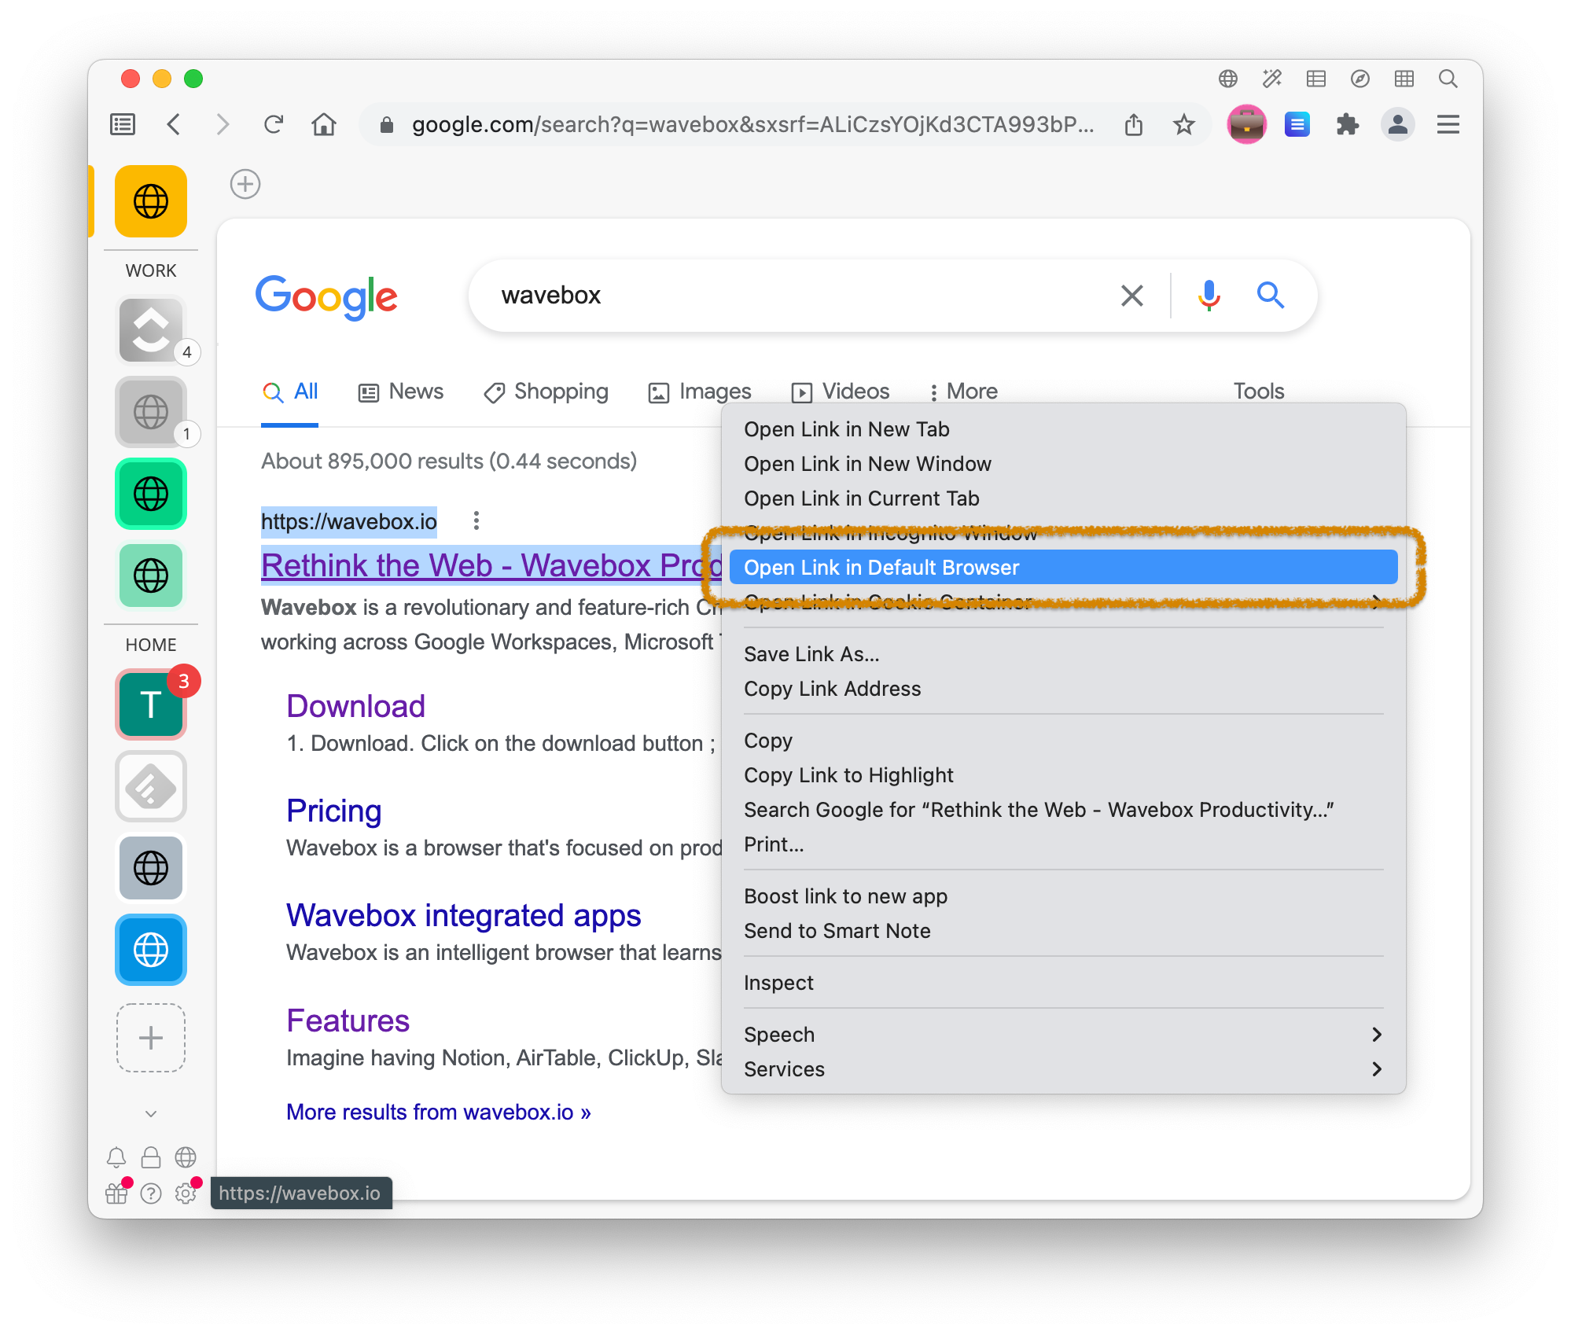Open settings gear in sidebar footer

click(x=186, y=1193)
